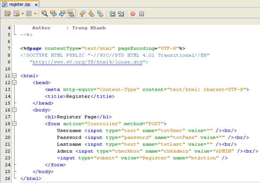This screenshot has height=183, width=260.
Task: Click the "<meta" tag on line 13
Action: pos(52,90)
